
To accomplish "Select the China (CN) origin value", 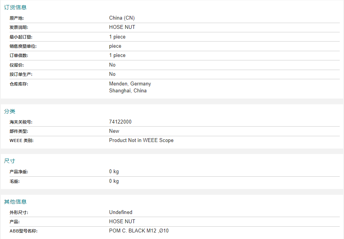I will pyautogui.click(x=122, y=18).
